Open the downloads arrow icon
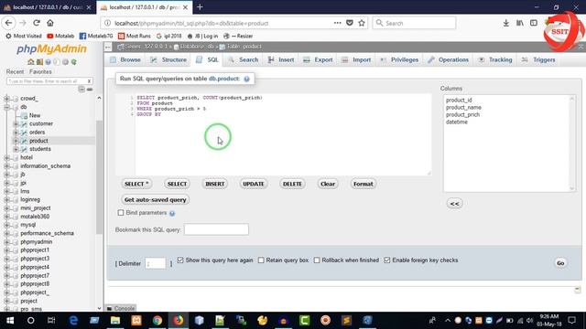Image resolution: width=586 pixels, height=329 pixels. pos(505,23)
